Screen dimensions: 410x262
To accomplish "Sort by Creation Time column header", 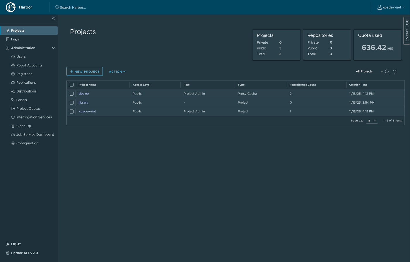I will 358,85.
